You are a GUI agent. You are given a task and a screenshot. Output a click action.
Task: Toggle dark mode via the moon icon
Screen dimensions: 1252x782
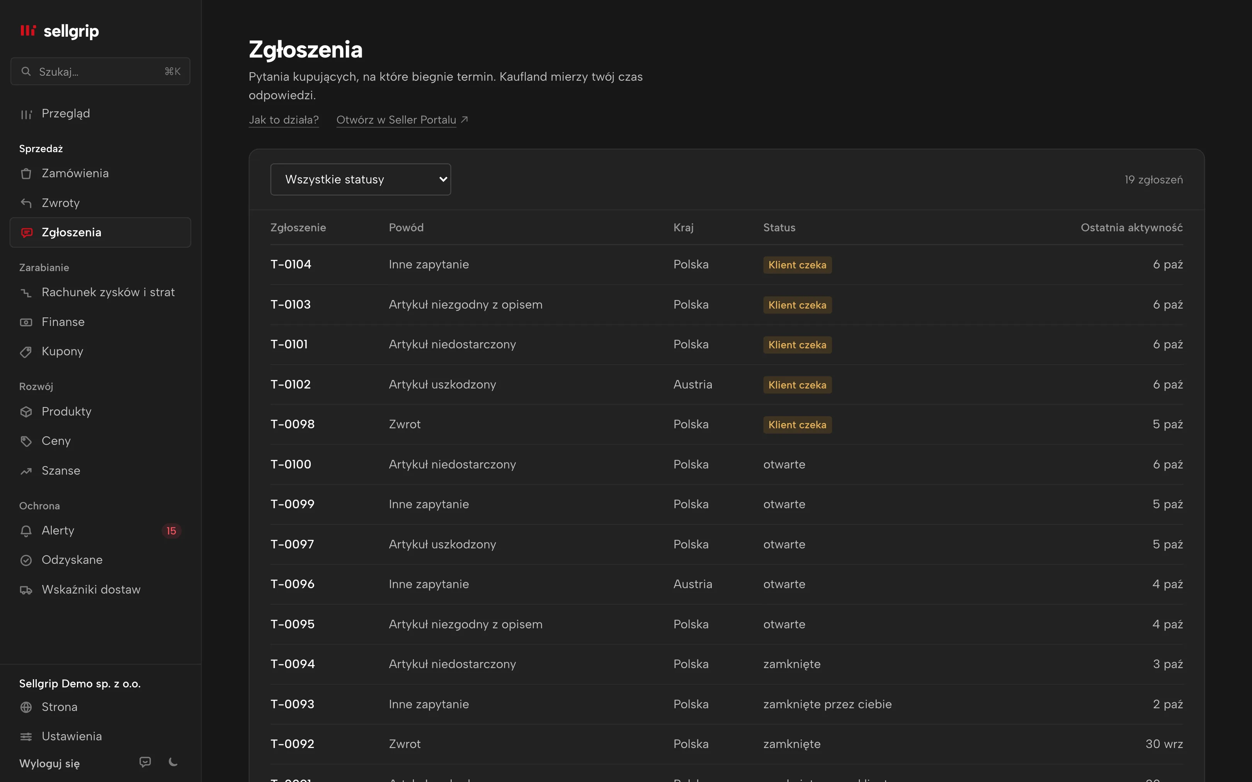pos(174,762)
